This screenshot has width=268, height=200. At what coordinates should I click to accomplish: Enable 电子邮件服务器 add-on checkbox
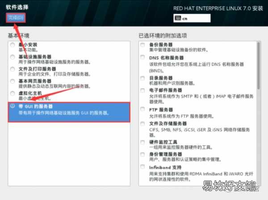(x=142, y=90)
